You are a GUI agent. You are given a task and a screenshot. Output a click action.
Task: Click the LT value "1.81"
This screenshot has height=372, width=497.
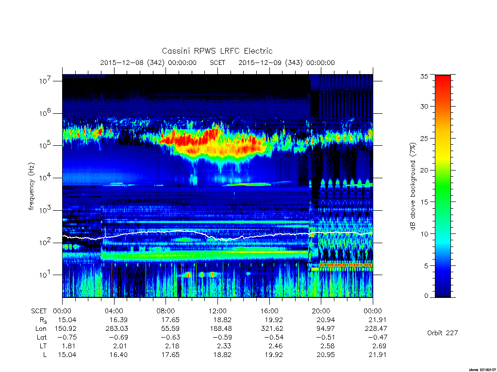(x=69, y=346)
